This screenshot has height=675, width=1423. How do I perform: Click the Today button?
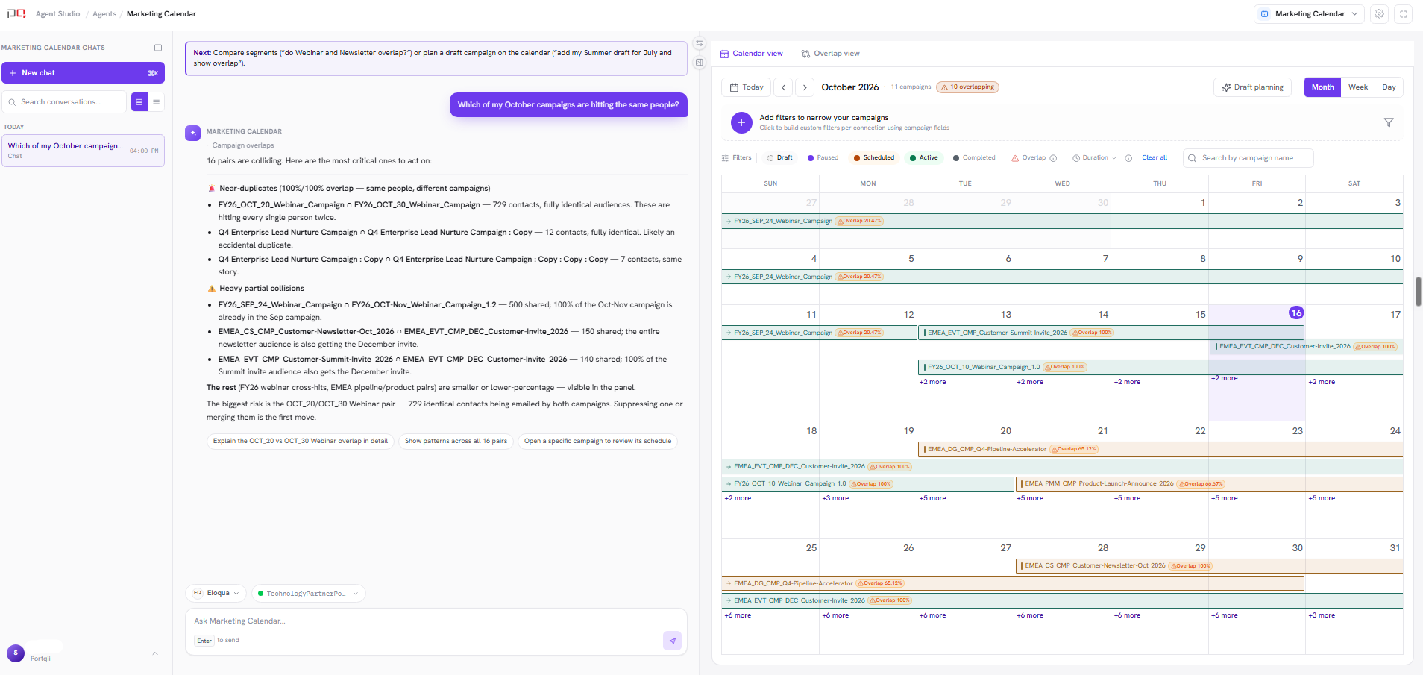pos(747,87)
